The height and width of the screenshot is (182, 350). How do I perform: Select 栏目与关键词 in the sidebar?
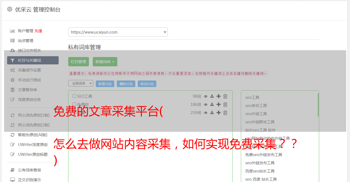point(33,60)
